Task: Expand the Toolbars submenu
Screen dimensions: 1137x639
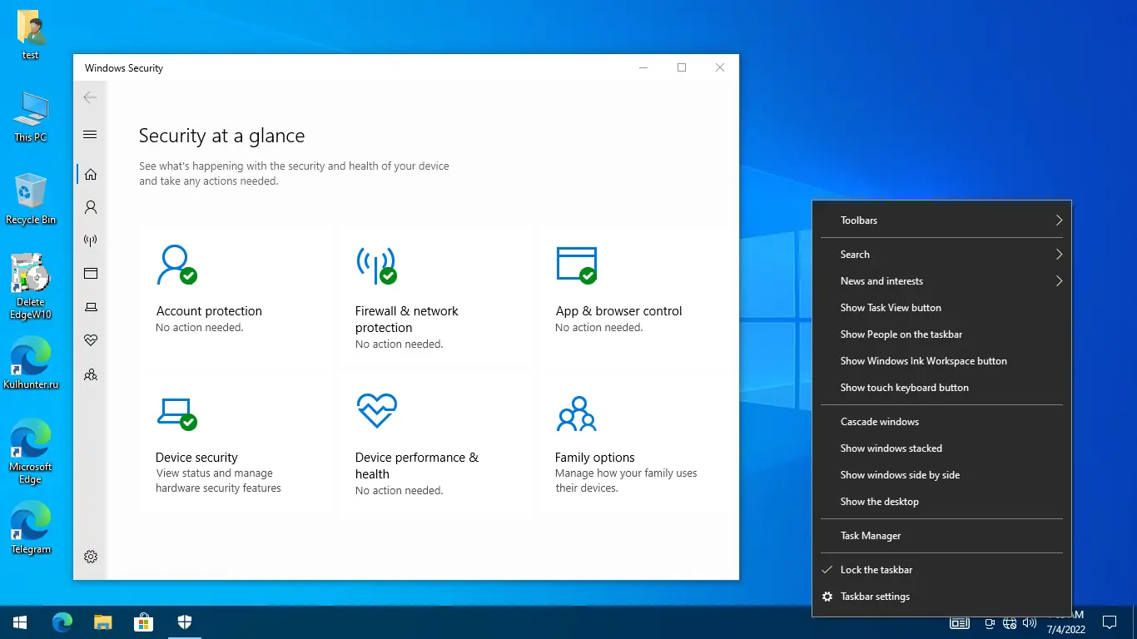Action: coord(941,220)
